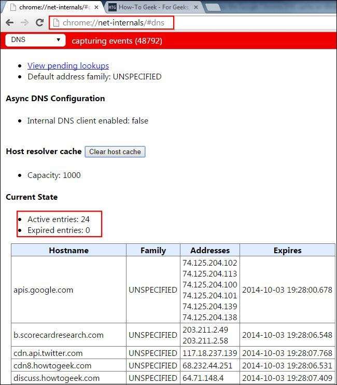The image size is (337, 385).
Task: Close the How-To Geek tab
Action: click(x=198, y=7)
